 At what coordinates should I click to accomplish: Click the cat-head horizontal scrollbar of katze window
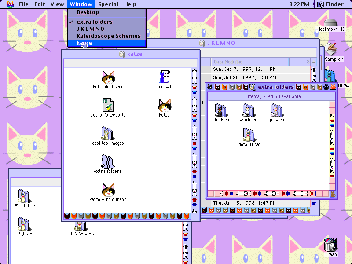coord(127,216)
